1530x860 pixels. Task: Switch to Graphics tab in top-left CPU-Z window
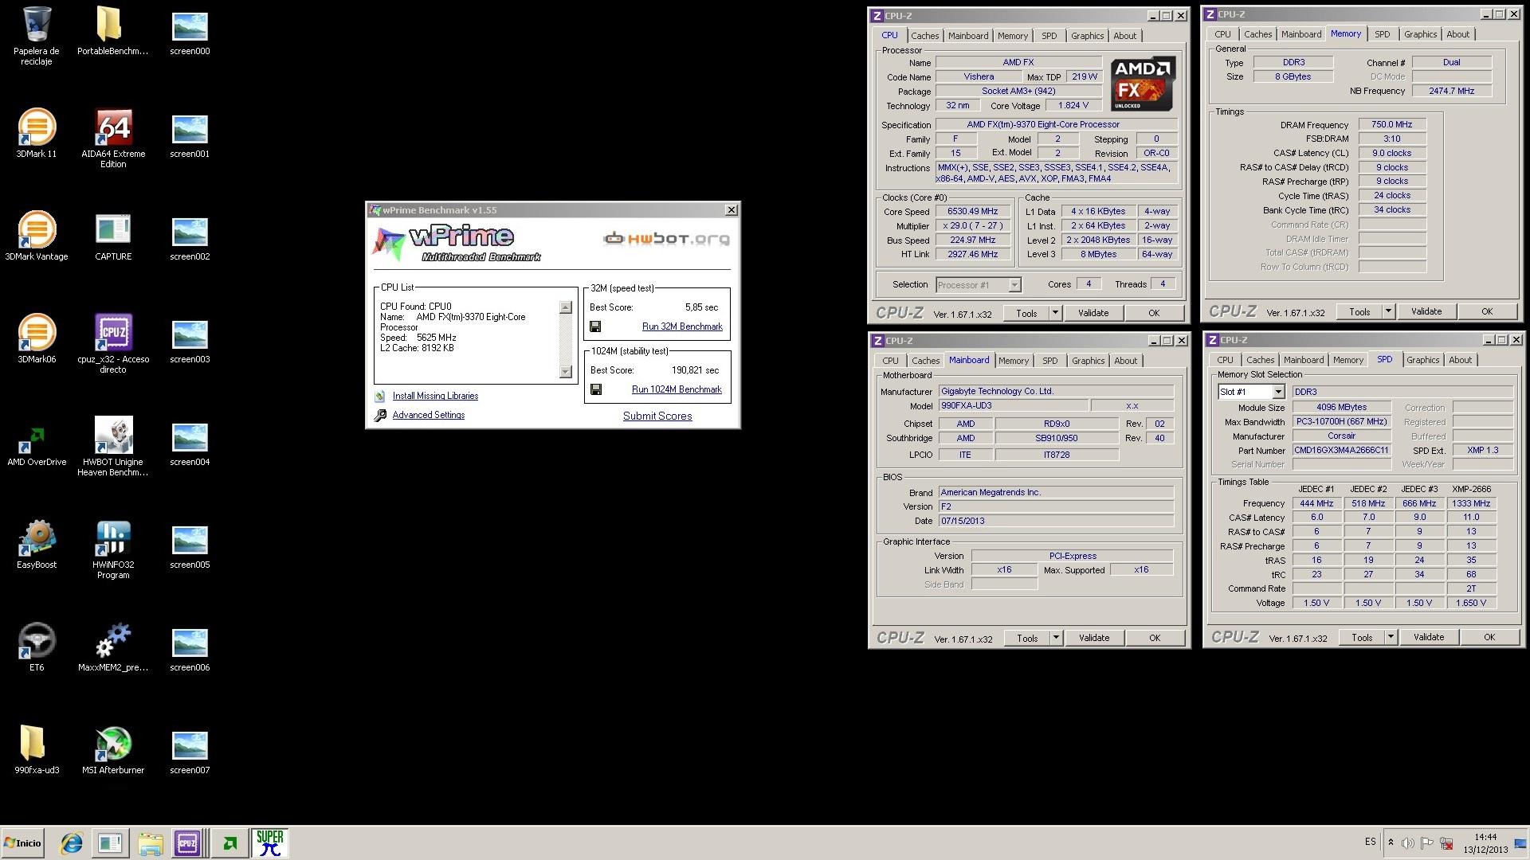(x=1087, y=36)
